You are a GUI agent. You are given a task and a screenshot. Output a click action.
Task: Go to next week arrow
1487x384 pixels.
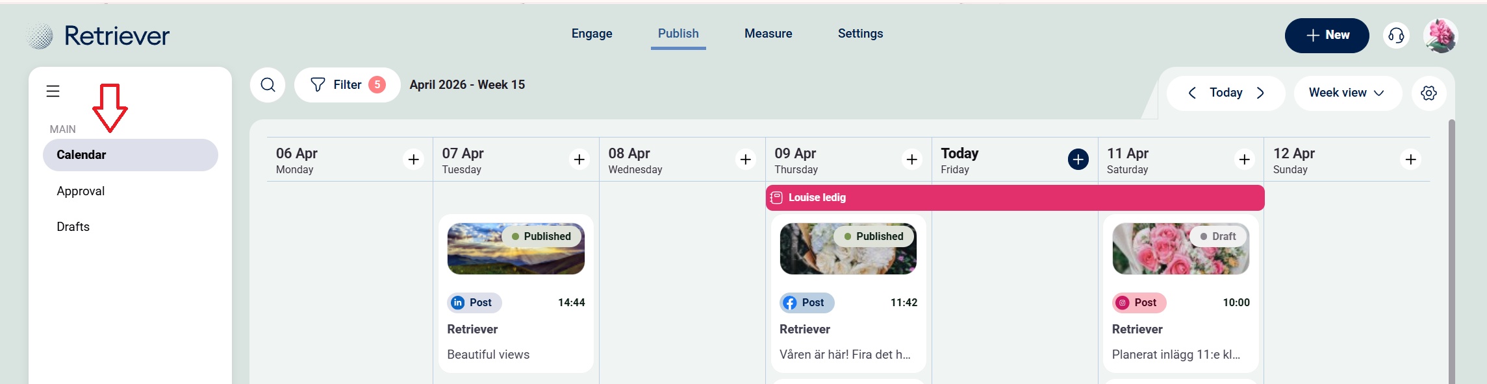(1260, 93)
